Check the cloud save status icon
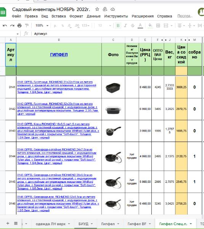Viewport: 204px width, 229px height. coord(112,9)
